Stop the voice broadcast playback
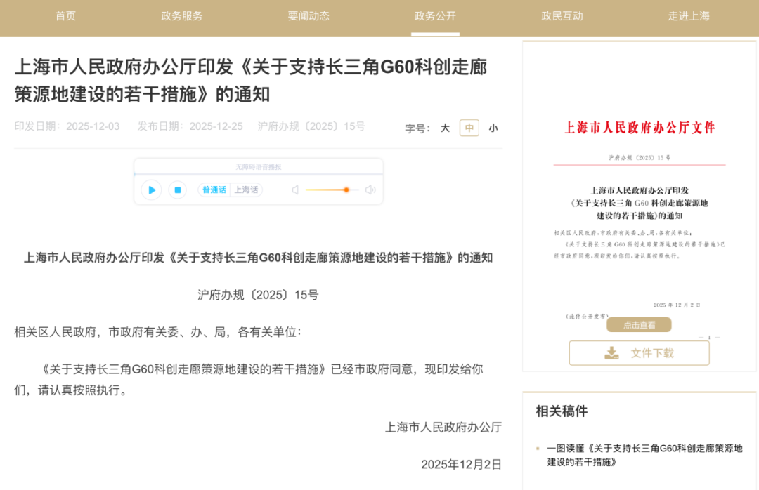 coord(176,190)
